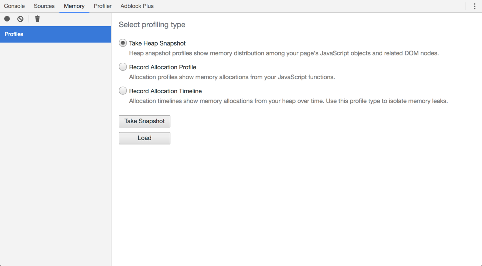
Task: Select the Take Heap Snapshot radio button
Action: click(123, 43)
